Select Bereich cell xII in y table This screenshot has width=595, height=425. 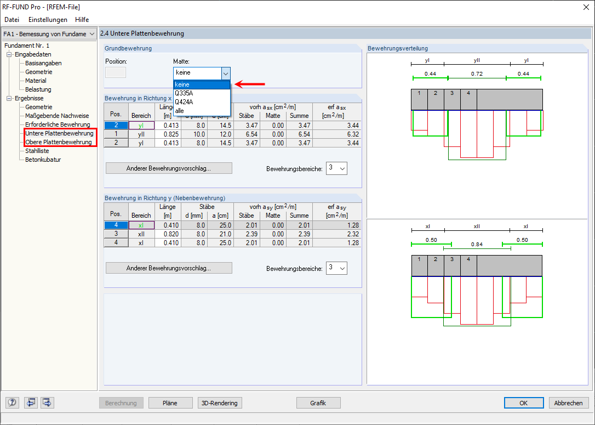[141, 234]
